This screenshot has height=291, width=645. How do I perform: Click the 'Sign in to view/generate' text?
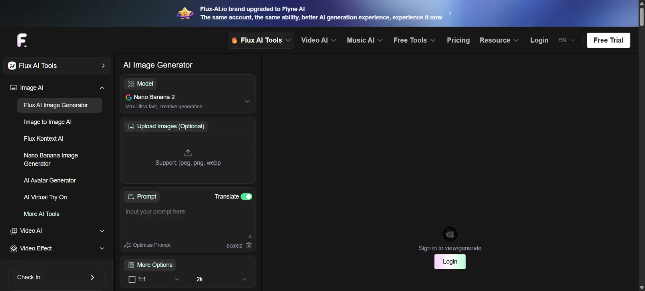click(x=450, y=248)
